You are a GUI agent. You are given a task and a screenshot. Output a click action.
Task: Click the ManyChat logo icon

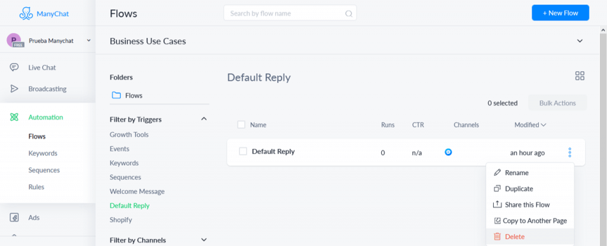(26, 14)
